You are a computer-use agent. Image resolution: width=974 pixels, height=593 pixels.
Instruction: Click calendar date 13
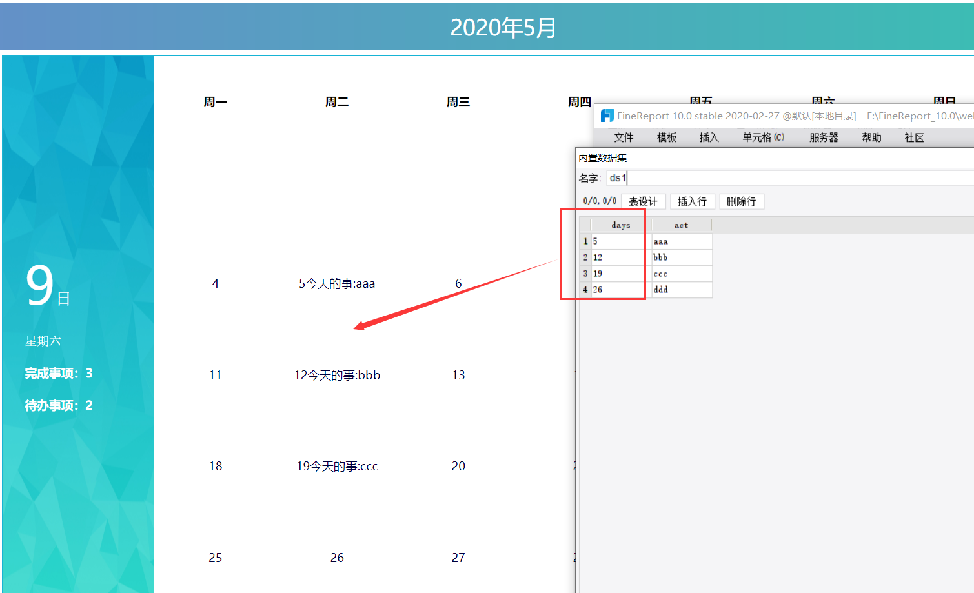[458, 375]
